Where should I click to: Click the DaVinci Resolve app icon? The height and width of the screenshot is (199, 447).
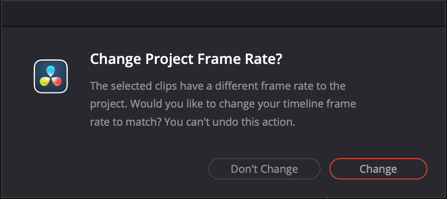[51, 76]
